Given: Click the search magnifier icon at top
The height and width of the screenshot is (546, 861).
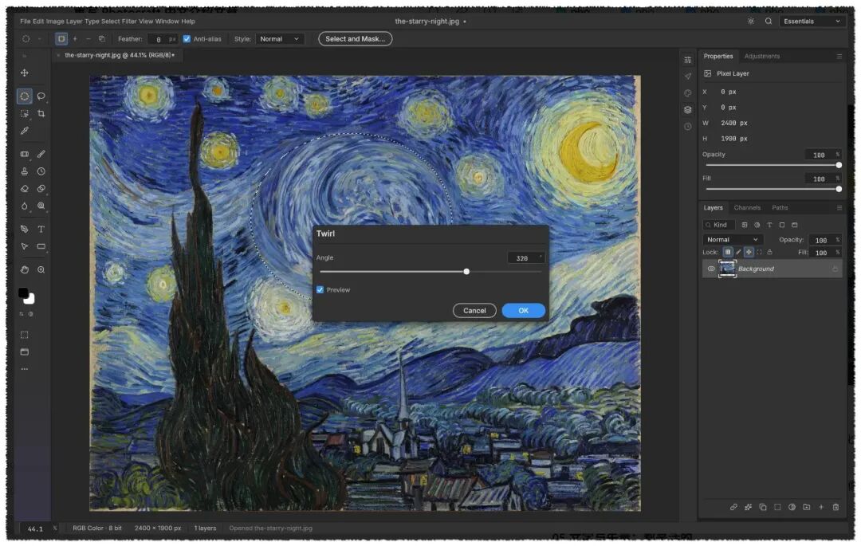Looking at the screenshot, I should [769, 22].
